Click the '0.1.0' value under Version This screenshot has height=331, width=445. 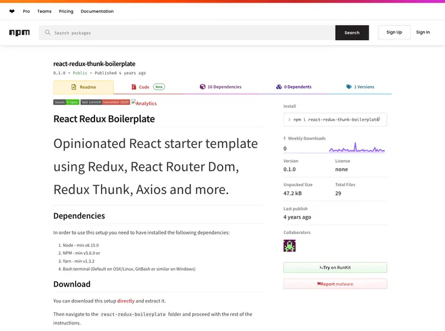tap(290, 169)
